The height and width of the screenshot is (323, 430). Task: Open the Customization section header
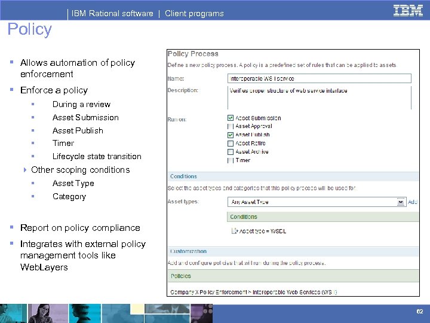tap(293, 251)
